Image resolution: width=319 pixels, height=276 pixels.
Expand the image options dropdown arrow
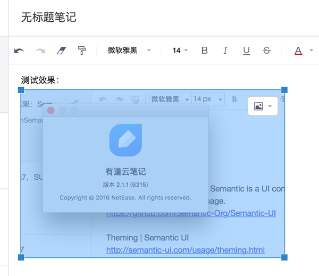(x=270, y=106)
